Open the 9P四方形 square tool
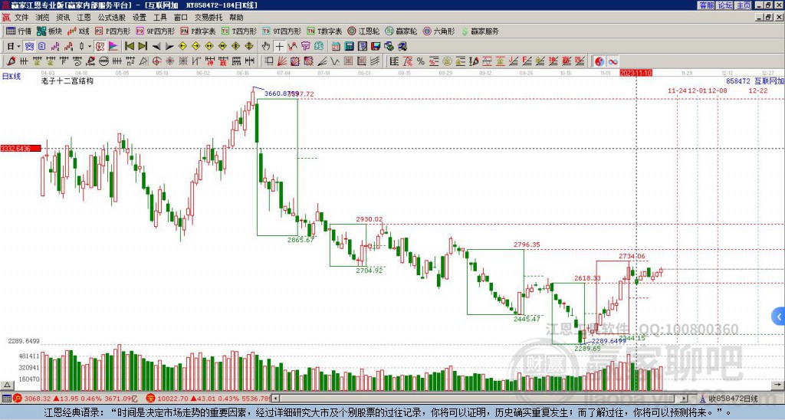The height and width of the screenshot is (420, 785). 155,31
